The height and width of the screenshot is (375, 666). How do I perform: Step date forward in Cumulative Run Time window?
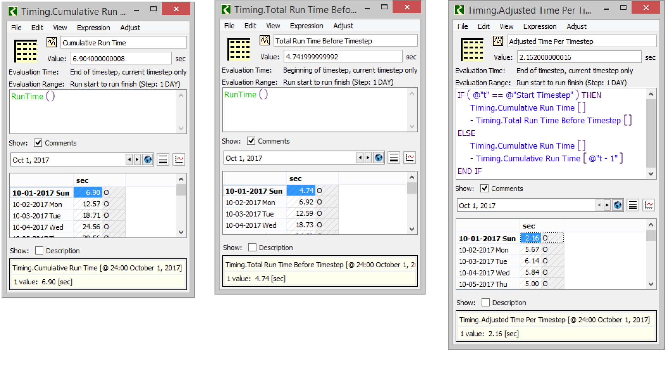[137, 160]
